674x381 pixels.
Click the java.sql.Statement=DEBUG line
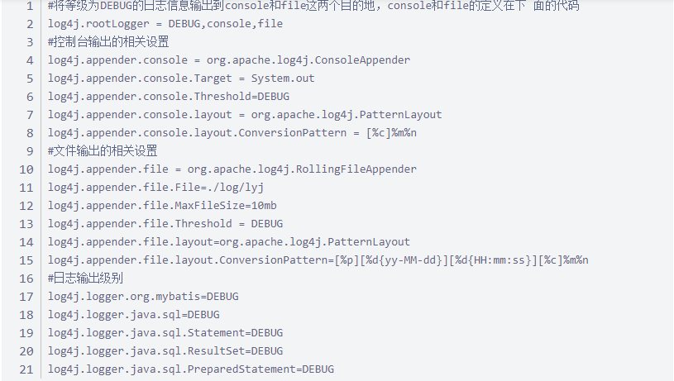[x=165, y=333]
